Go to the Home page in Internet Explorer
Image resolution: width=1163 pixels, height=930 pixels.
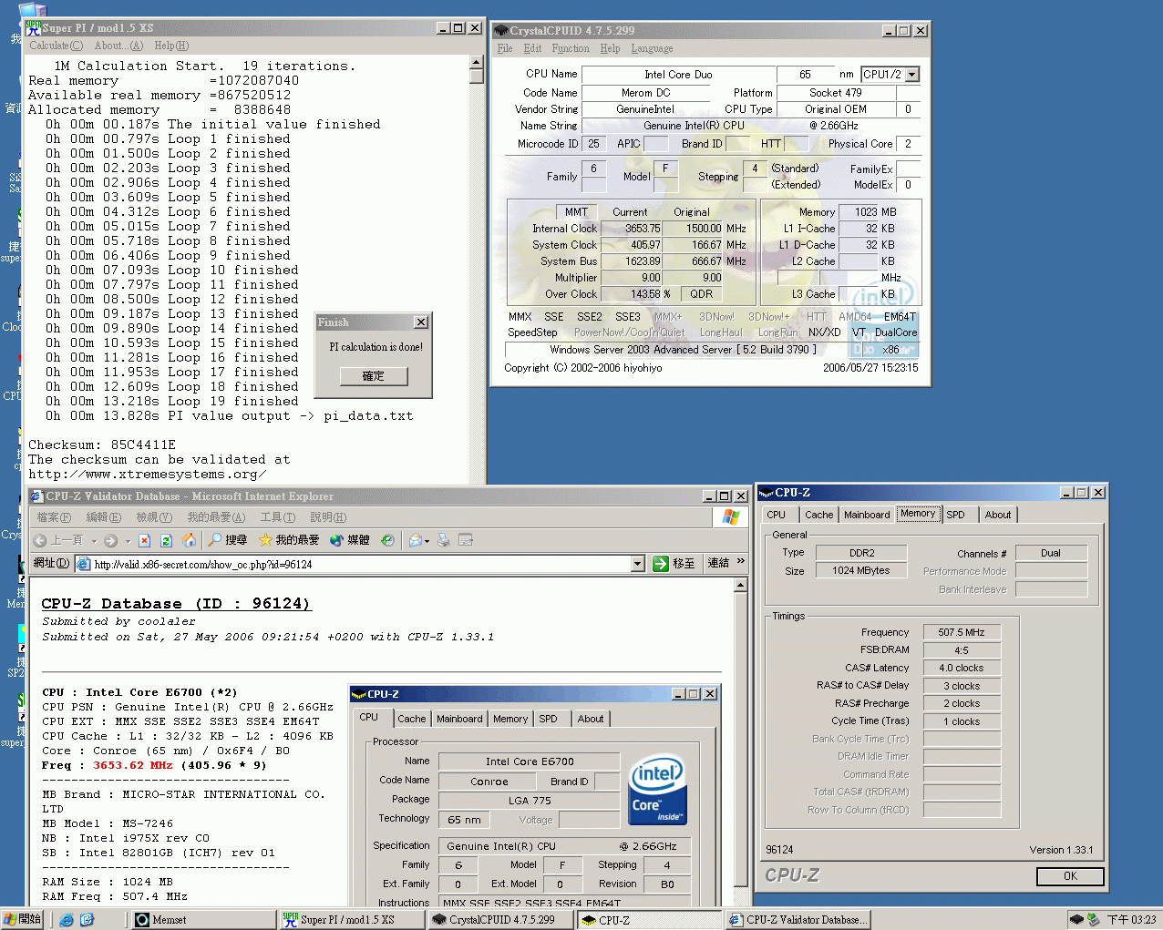coord(189,540)
